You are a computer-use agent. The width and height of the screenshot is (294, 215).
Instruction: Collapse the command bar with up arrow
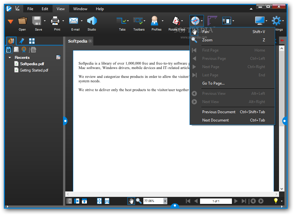click(251, 9)
